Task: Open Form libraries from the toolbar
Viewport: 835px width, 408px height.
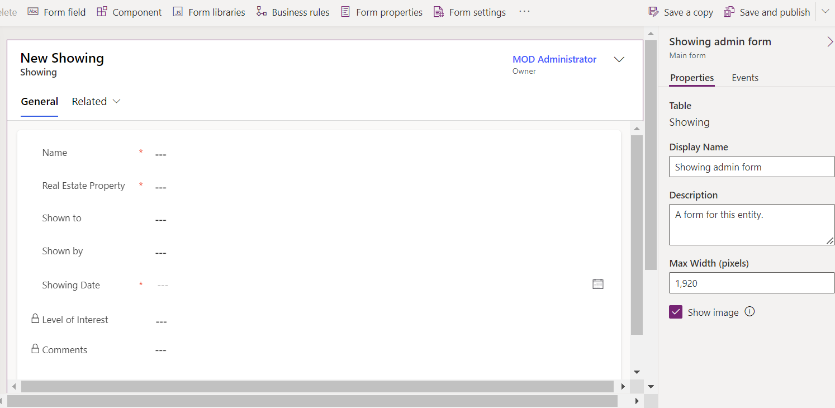Action: [x=178, y=12]
